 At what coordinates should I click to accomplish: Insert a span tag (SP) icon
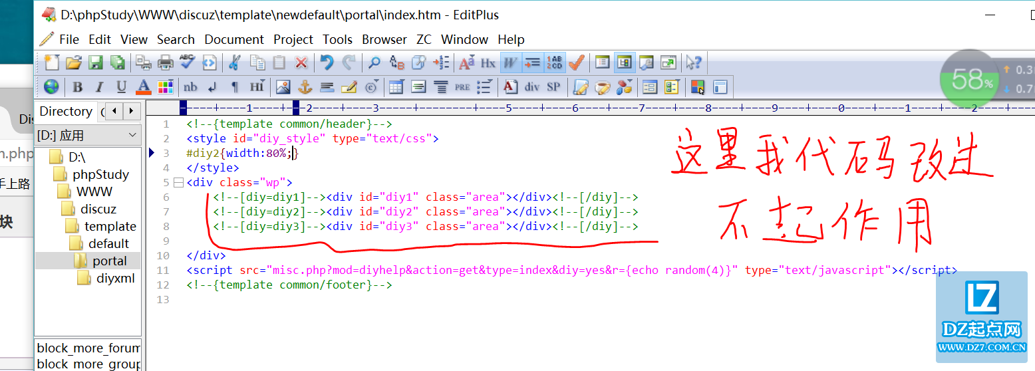(553, 86)
